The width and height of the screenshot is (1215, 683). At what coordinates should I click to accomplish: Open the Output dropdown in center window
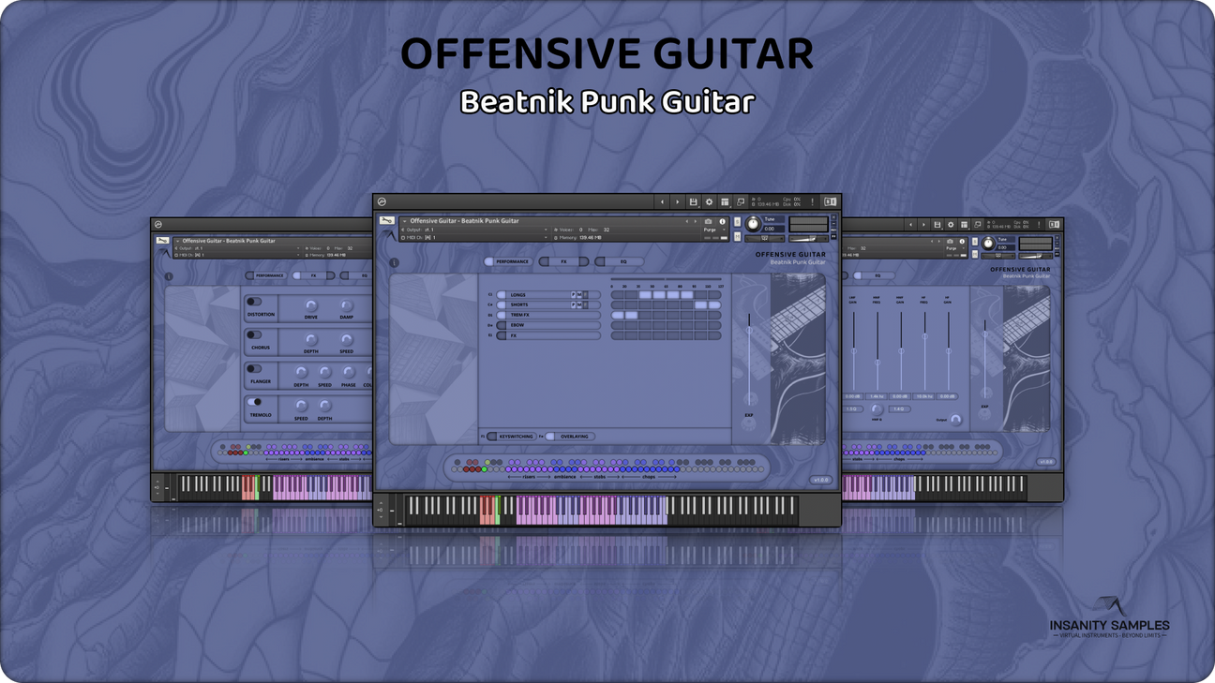(x=474, y=230)
